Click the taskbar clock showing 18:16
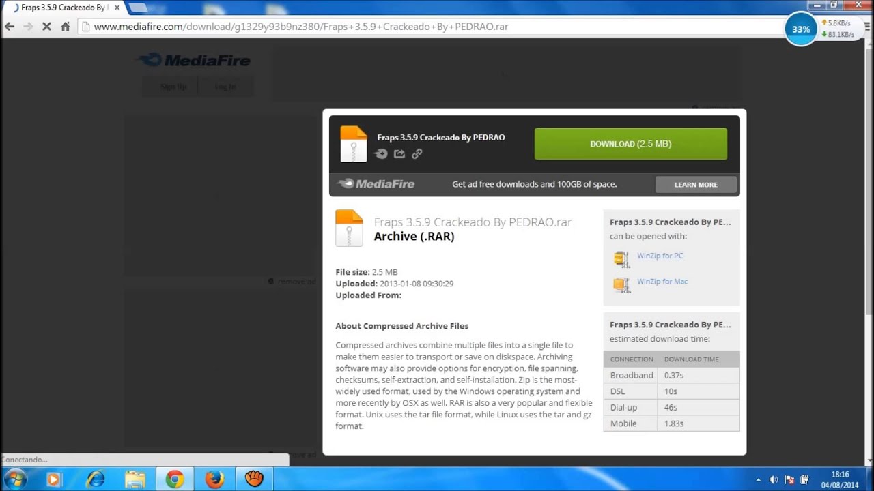This screenshot has width=874, height=491. [841, 479]
